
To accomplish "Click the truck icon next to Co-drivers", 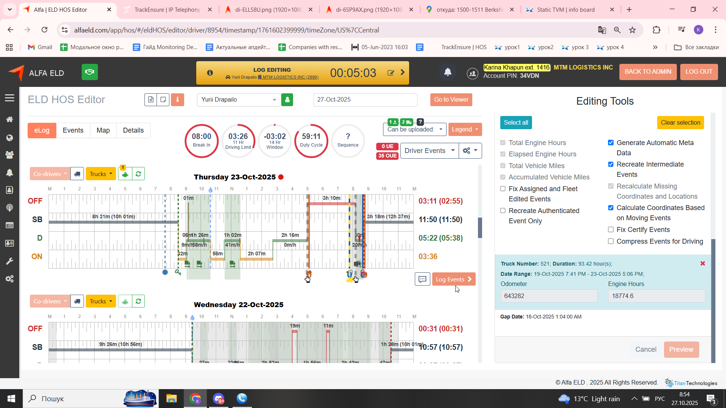I will pyautogui.click(x=77, y=174).
